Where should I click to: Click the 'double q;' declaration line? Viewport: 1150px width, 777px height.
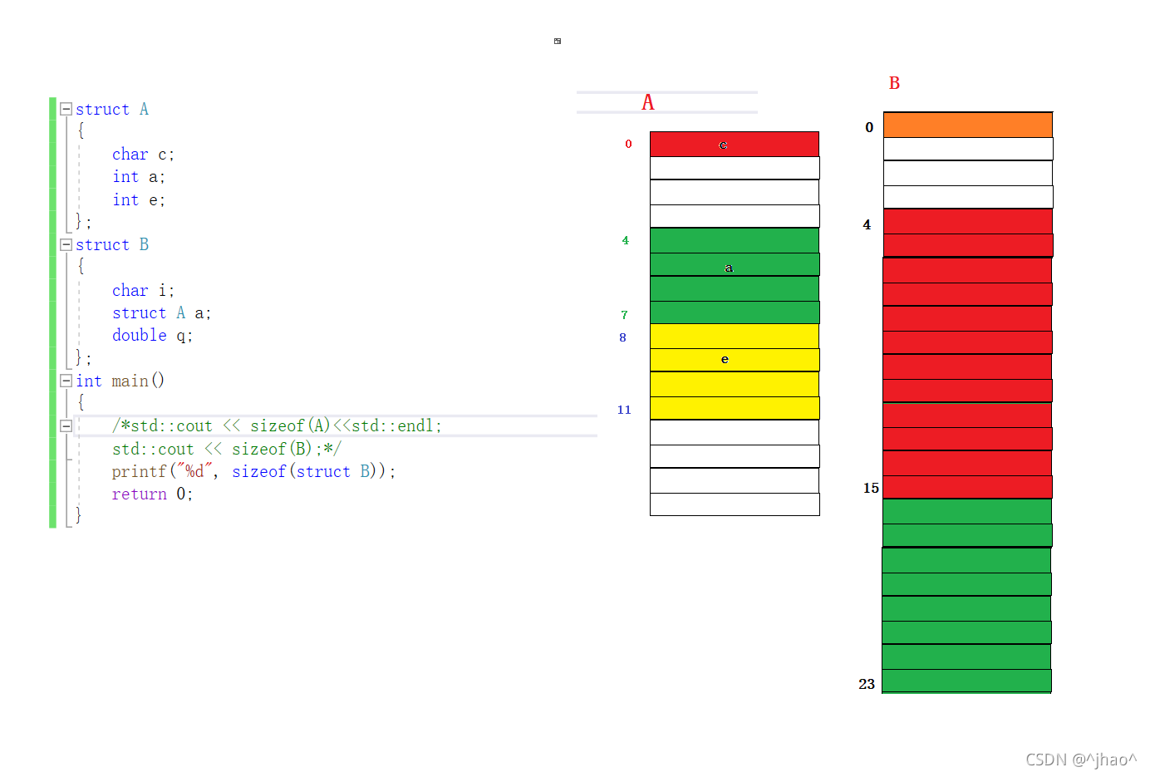click(x=152, y=336)
